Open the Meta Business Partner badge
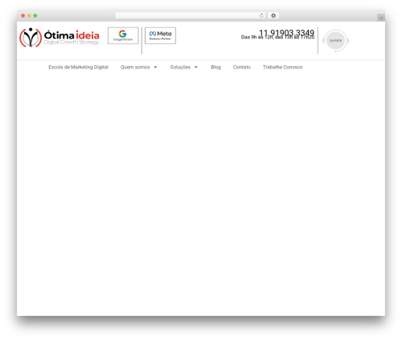 (x=160, y=35)
